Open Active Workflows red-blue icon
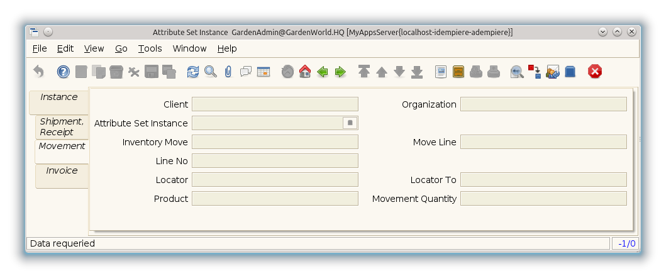Viewport: 666px width, 278px height. 535,72
